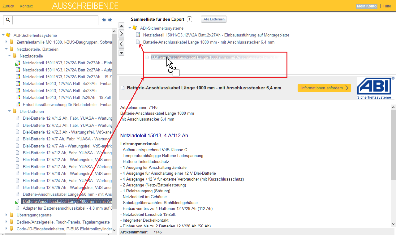396x235 pixels.
Task: Expand the Zentralenfamilie MC 1500 folder
Action: pyautogui.click(x=6, y=42)
